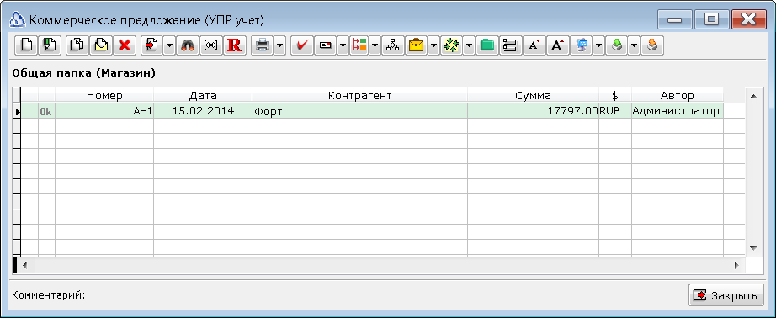Screen dimensions: 776x318
Task: Click the green arrow disk icon
Action: pos(617,45)
